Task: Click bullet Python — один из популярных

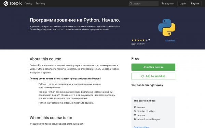Action: [x=70, y=86]
